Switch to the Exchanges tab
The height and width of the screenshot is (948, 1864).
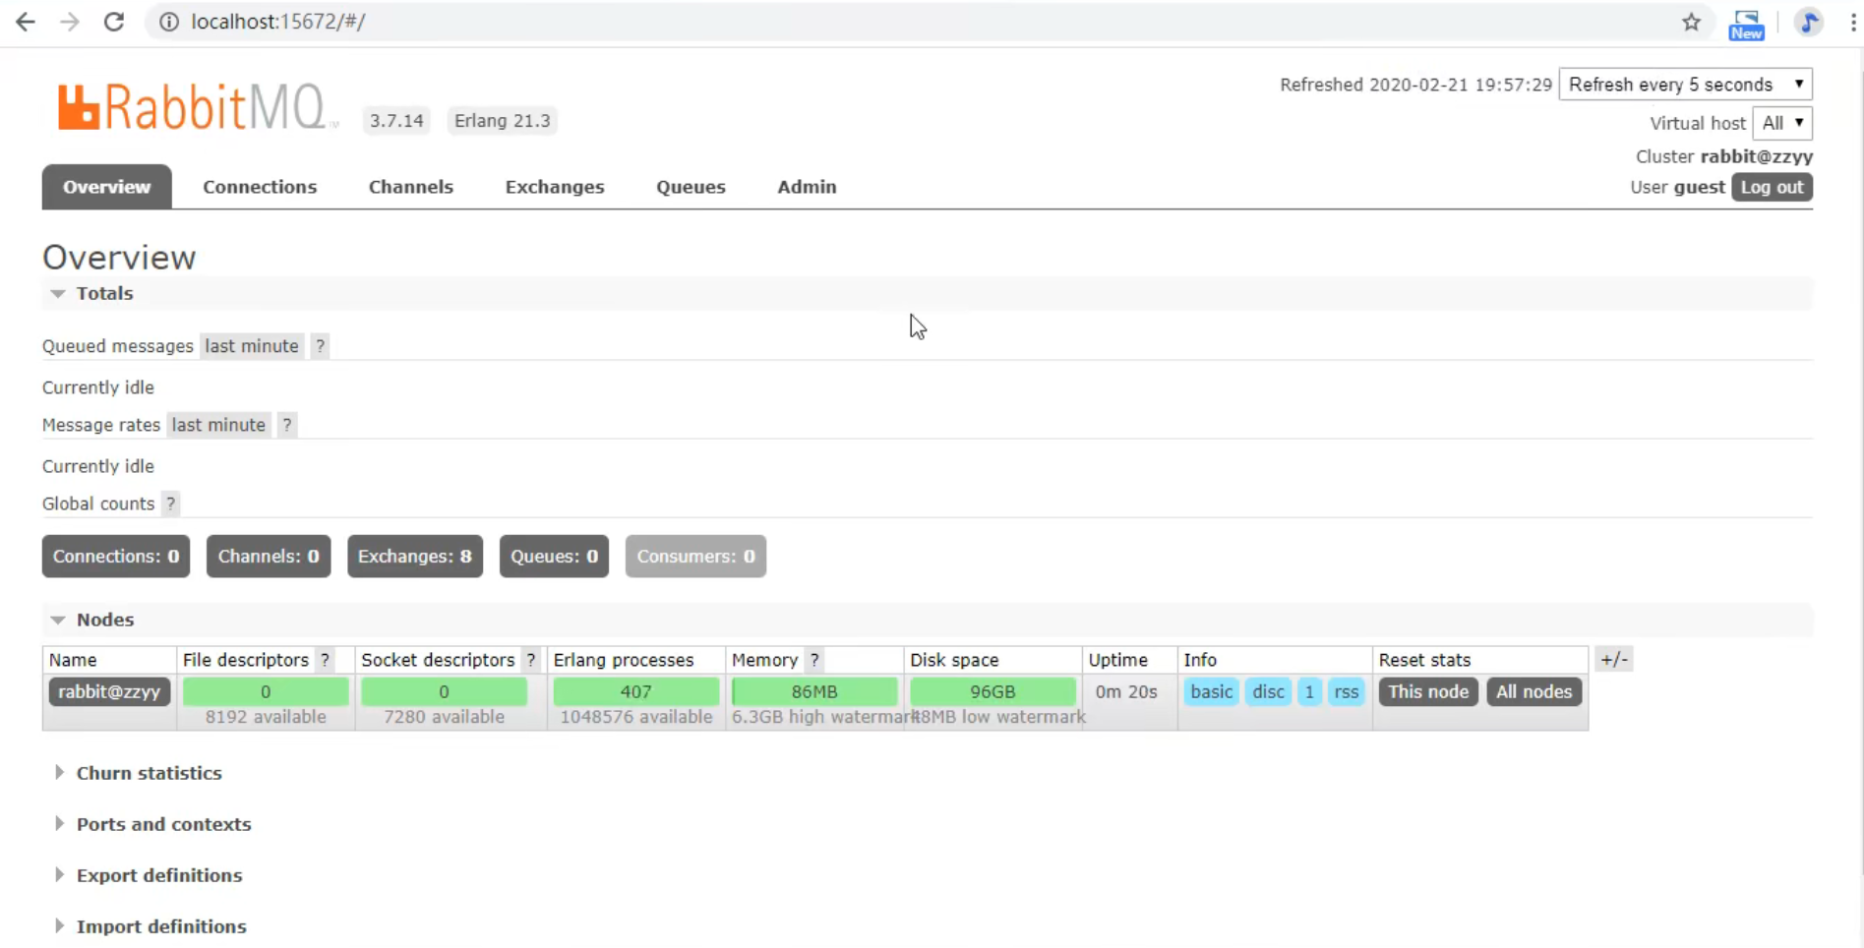tap(555, 187)
